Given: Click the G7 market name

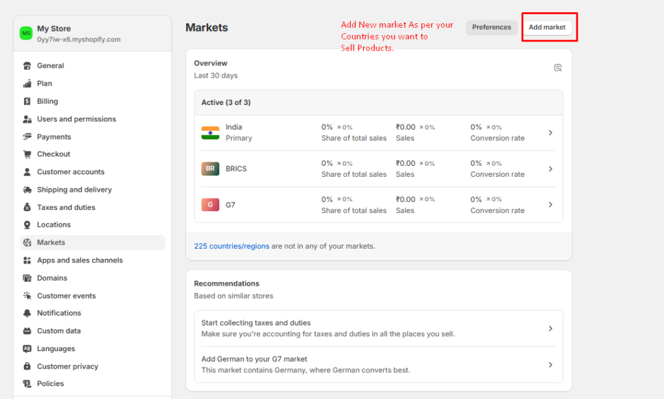Looking at the screenshot, I should 230,205.
